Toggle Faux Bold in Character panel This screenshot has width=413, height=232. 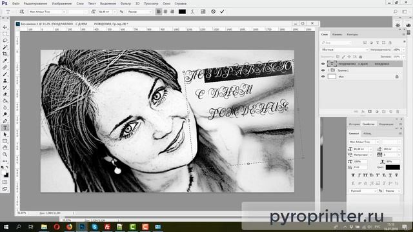click(x=353, y=175)
